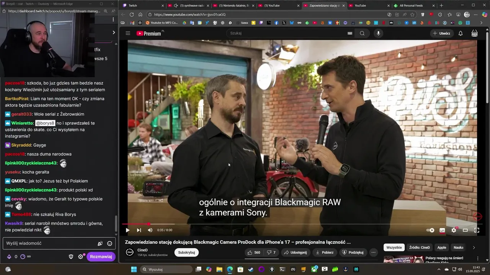Show more filter chips with right chevron
The width and height of the screenshot is (490, 275).
[474, 247]
